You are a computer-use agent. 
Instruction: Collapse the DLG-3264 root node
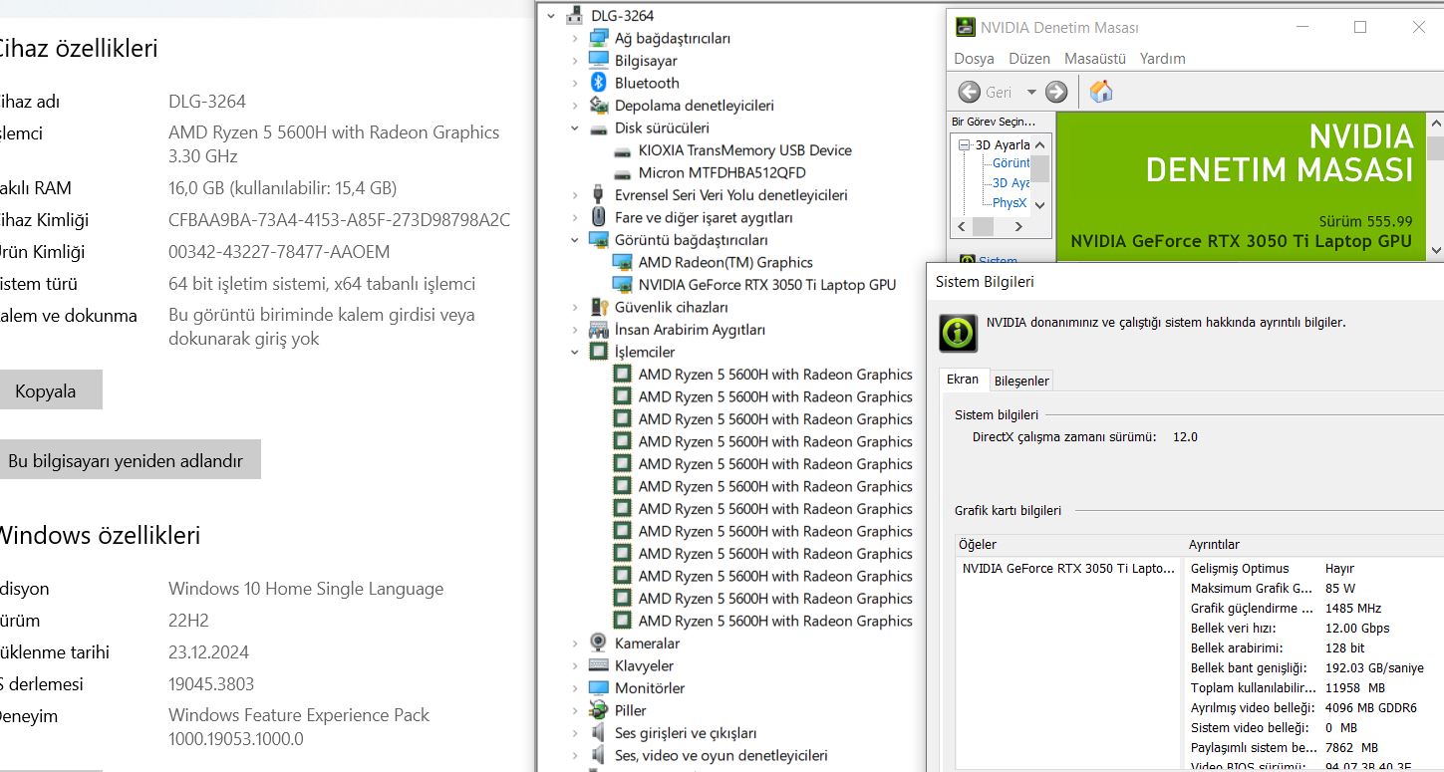(x=550, y=16)
